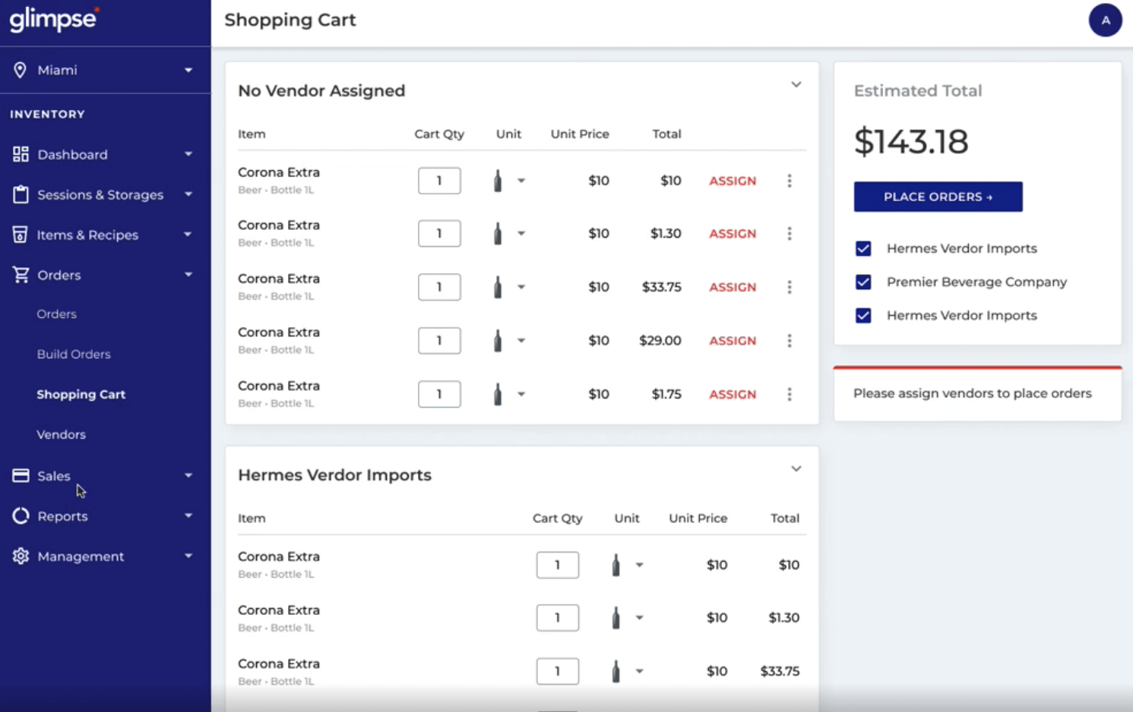Viewport: 1133px width, 712px height.
Task: Open unit dropdown in $10 total unassigned row
Action: [521, 181]
